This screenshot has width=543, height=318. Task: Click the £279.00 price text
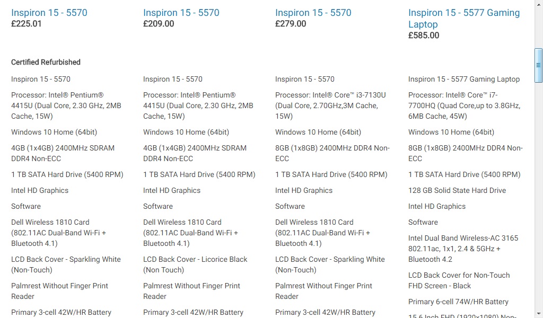point(291,24)
